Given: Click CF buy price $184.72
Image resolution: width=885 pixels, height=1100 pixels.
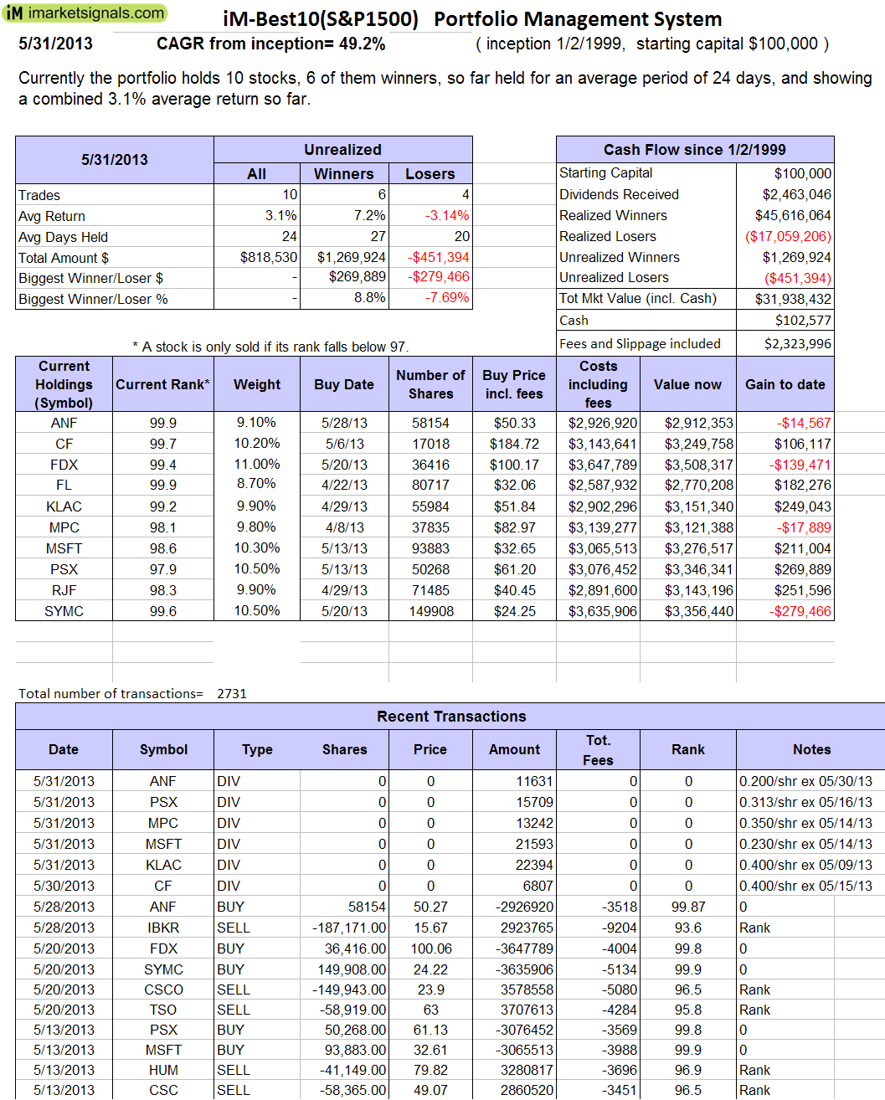Looking at the screenshot, I should coord(514,444).
